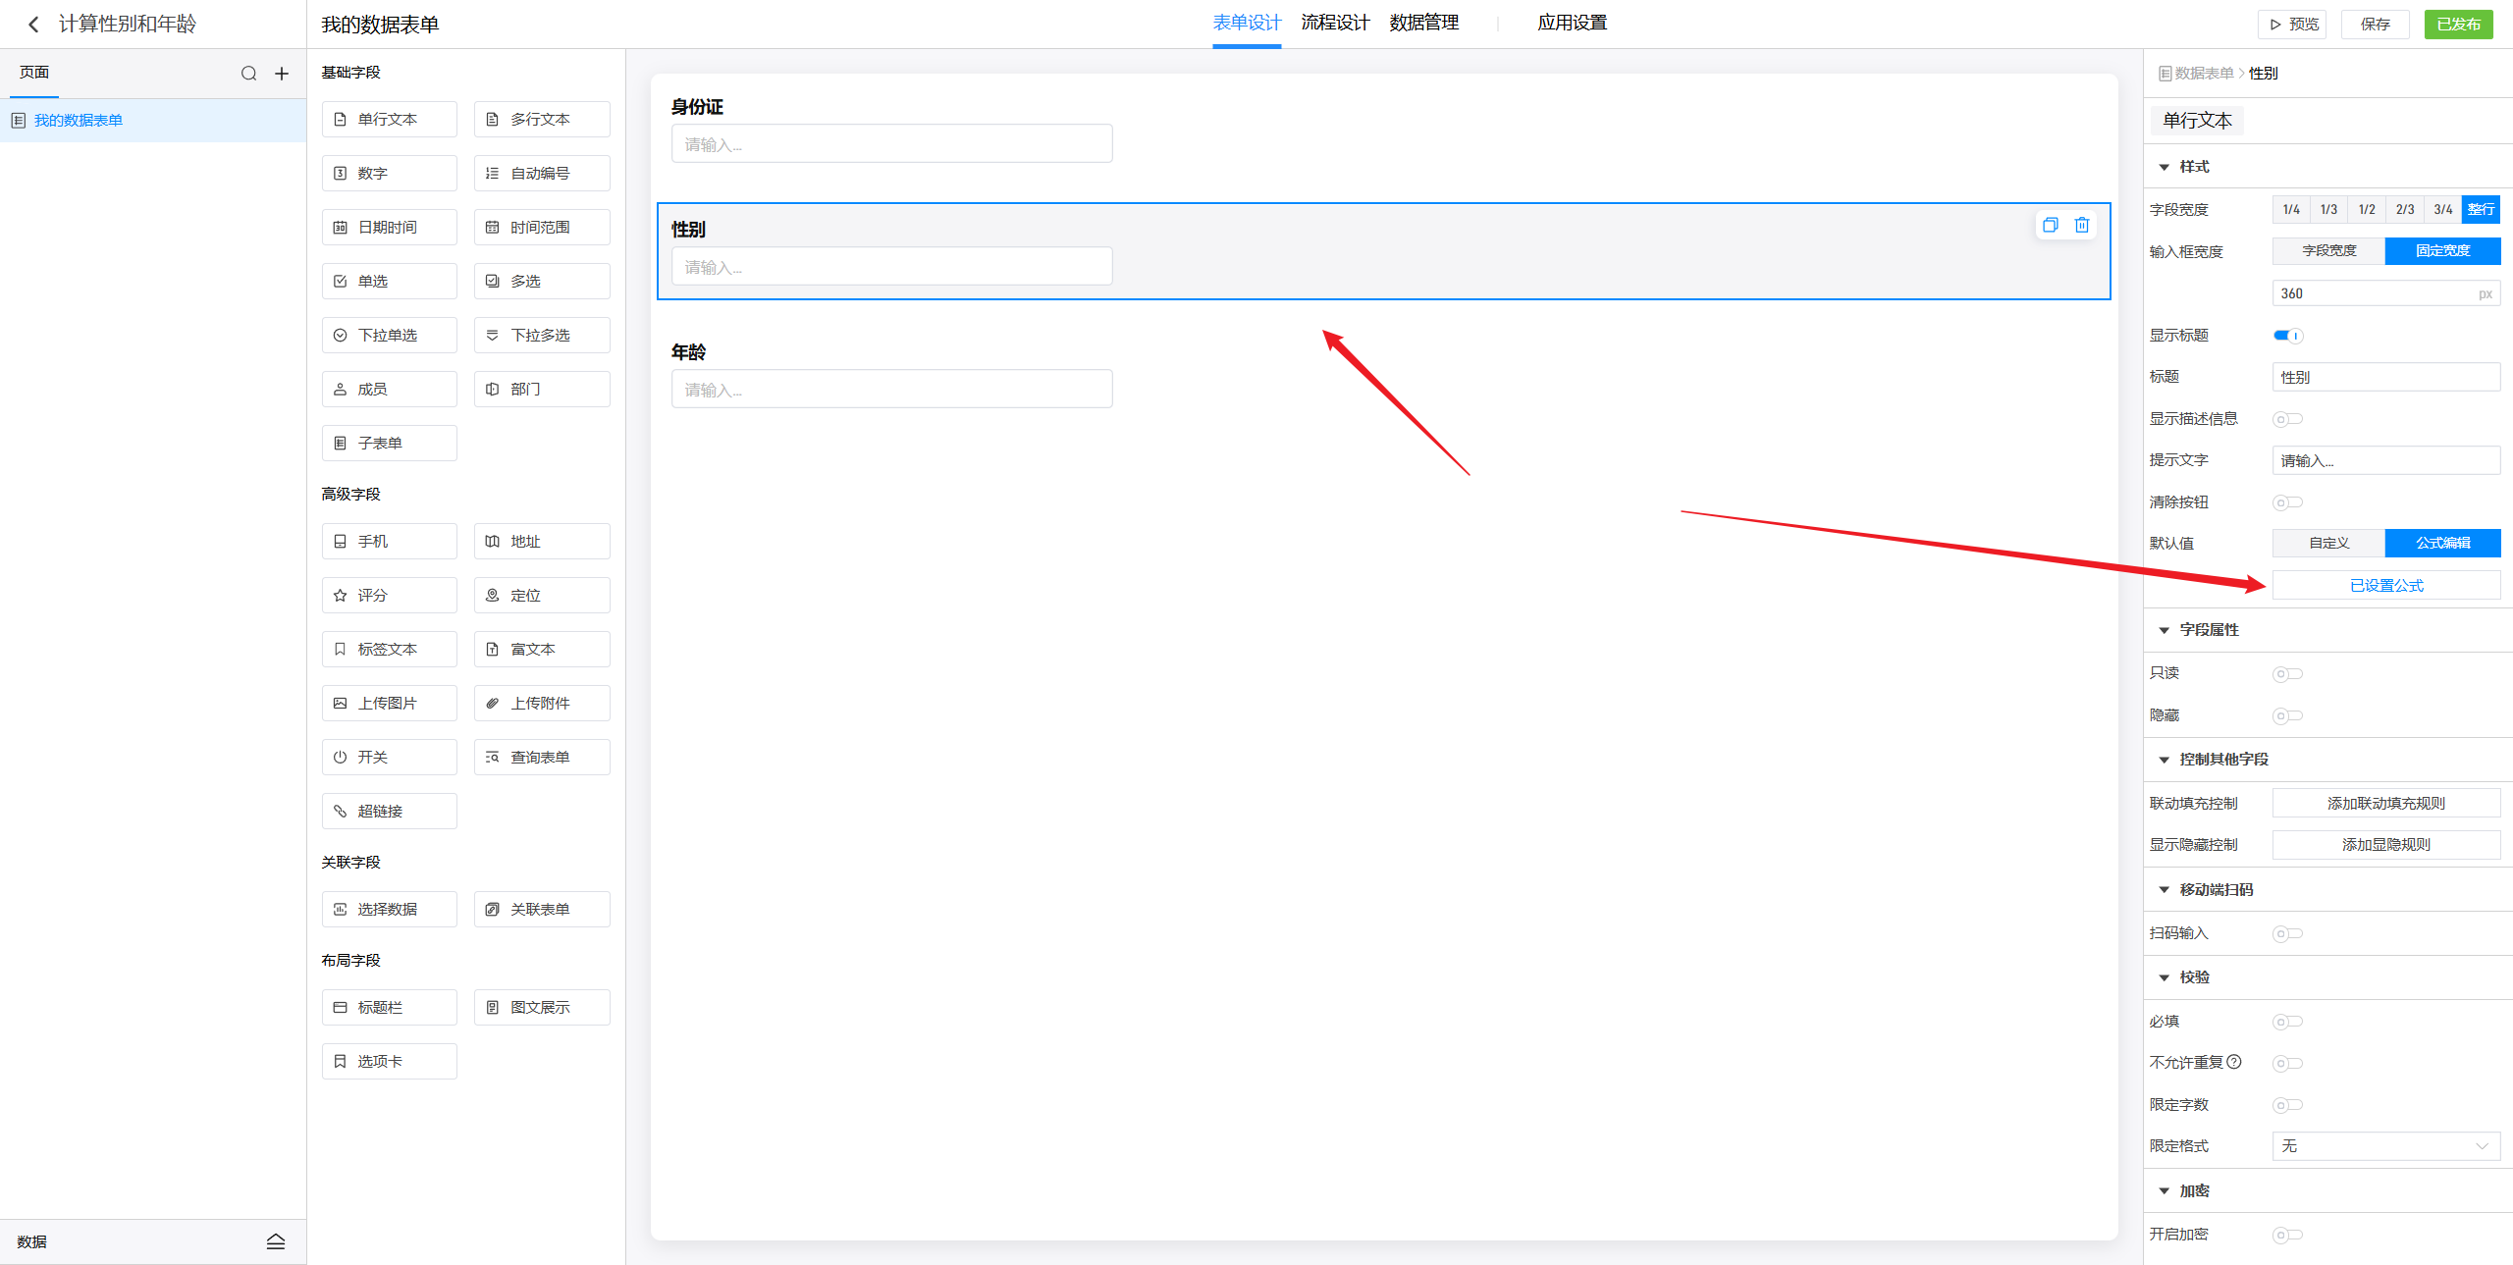
Task: Collapse the 控制其他字段 section
Action: pyautogui.click(x=2164, y=760)
